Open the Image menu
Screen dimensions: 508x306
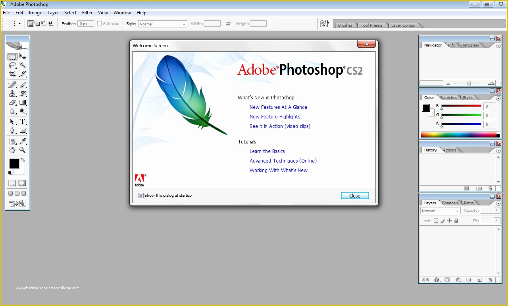35,13
